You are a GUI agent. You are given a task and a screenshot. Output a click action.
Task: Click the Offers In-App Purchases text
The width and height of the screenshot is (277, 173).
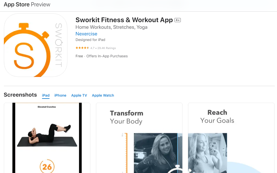click(x=107, y=56)
